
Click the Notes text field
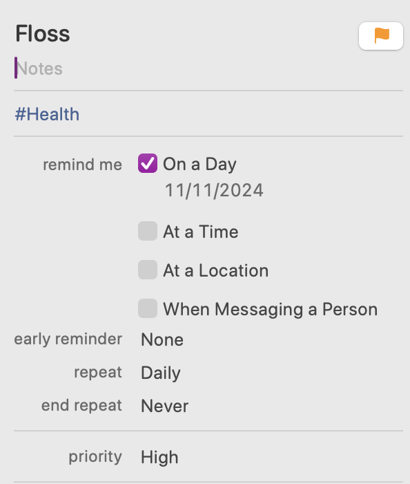coord(208,68)
